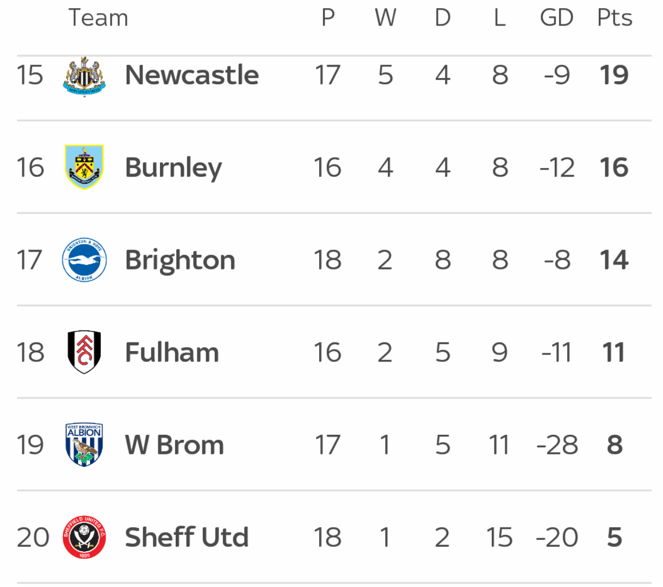Viewport: 663px width, 587px height.
Task: Click the Burnley club crest
Action: 84,167
